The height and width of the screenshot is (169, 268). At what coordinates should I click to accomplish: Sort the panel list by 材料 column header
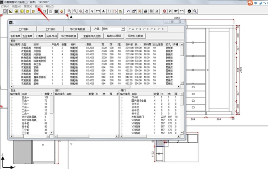pyautogui.click(x=78, y=45)
